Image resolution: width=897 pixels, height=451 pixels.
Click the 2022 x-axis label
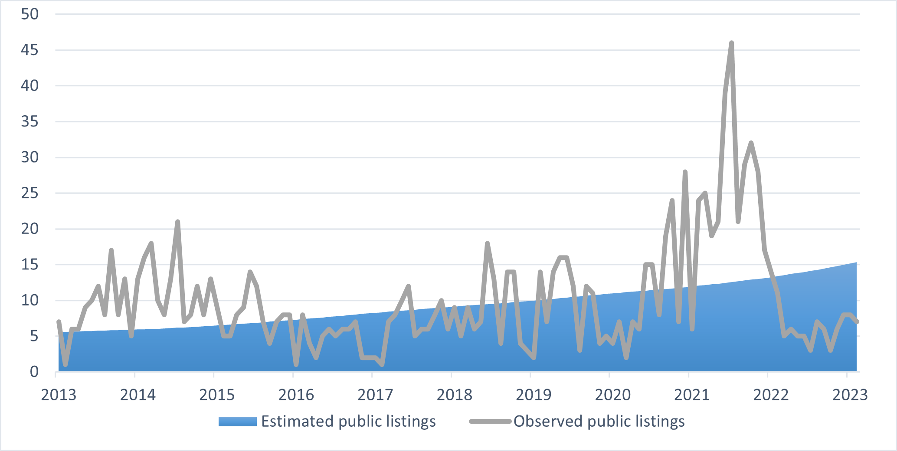(771, 395)
